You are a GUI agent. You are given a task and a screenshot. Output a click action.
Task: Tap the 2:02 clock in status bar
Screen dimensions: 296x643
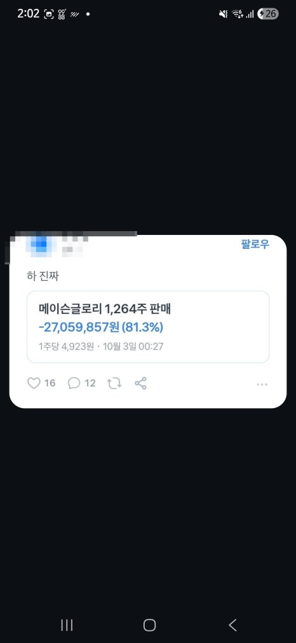[x=28, y=13]
